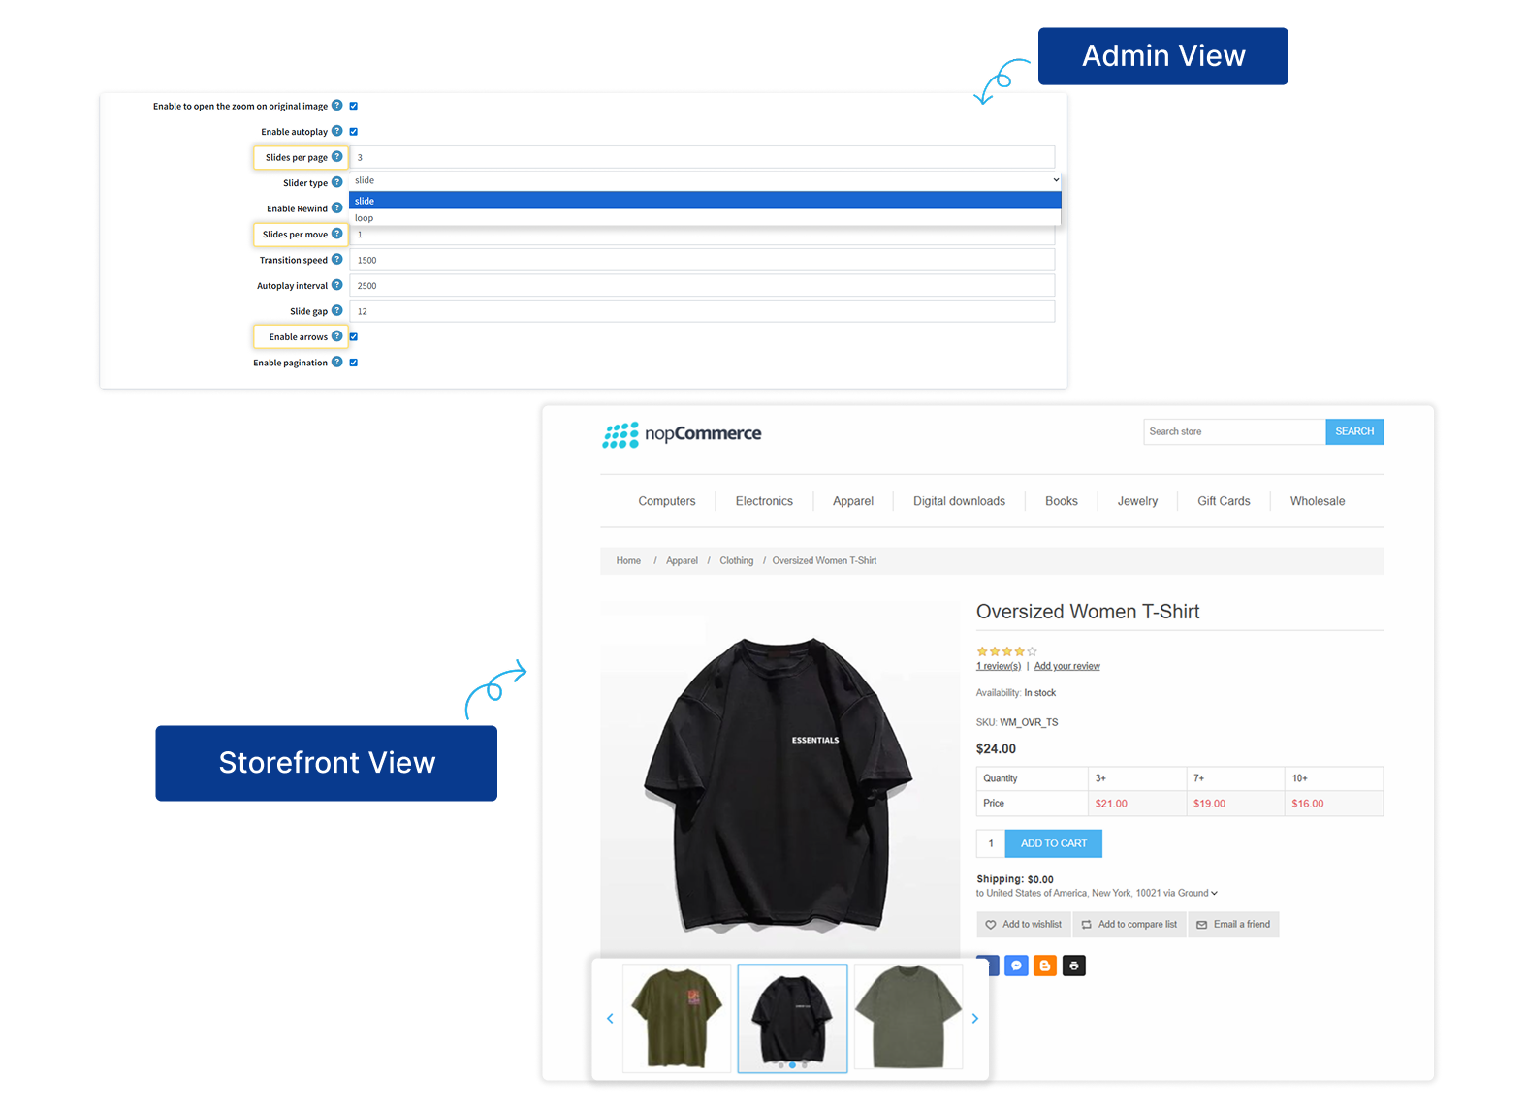Click the nopCommerce logo

(682, 434)
